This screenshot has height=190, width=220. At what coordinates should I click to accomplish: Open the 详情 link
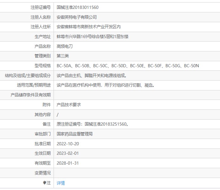[x=61, y=183]
